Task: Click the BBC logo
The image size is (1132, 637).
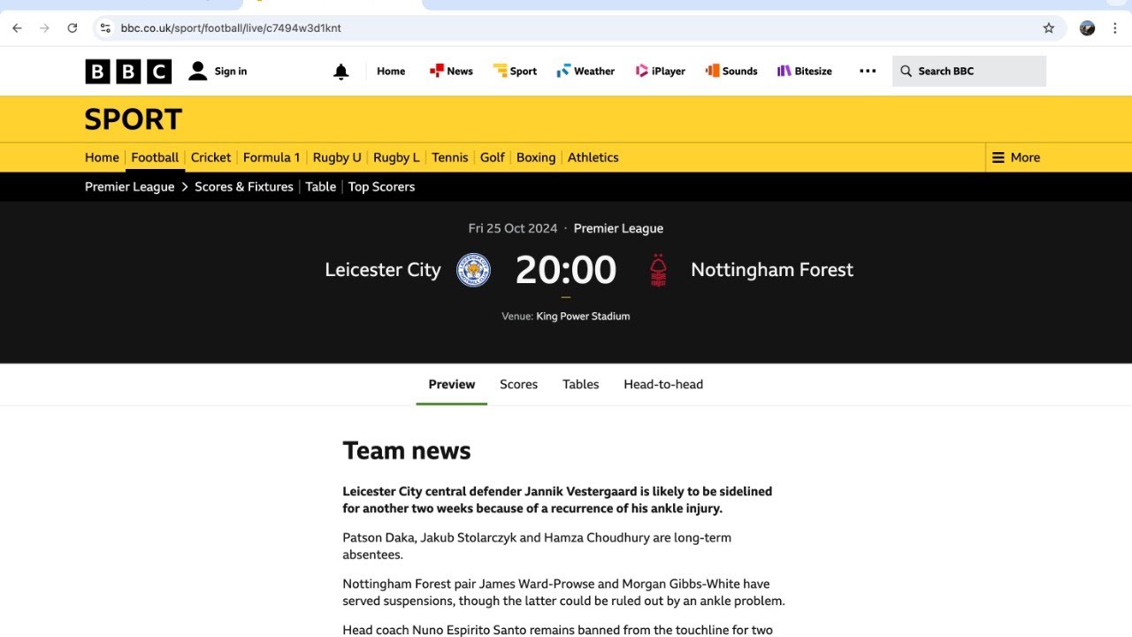Action: (128, 71)
